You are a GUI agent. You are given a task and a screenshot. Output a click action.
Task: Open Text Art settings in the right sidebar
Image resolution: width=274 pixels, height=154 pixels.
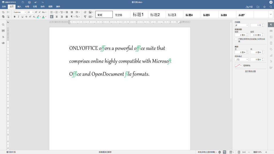click(x=271, y=61)
